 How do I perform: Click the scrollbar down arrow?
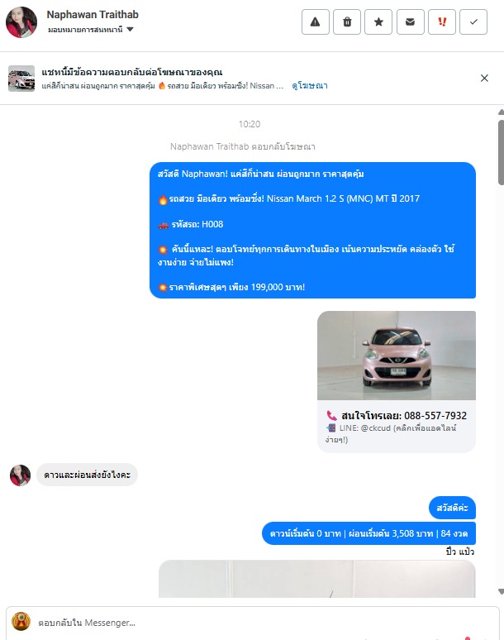[501, 592]
